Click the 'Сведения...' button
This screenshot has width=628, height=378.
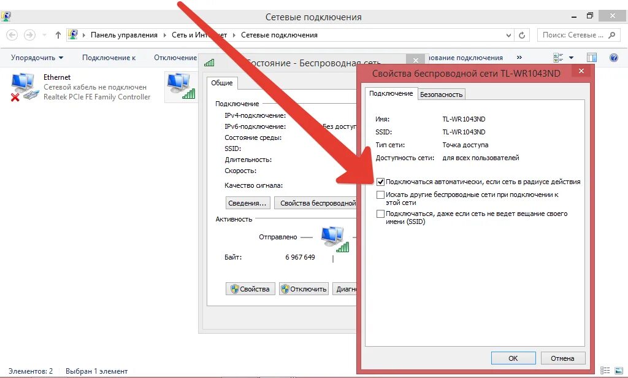click(x=248, y=203)
